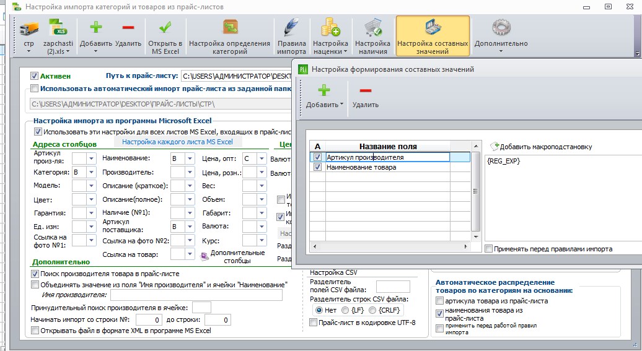Open 'Дополнительно' gear icon

[x=501, y=28]
